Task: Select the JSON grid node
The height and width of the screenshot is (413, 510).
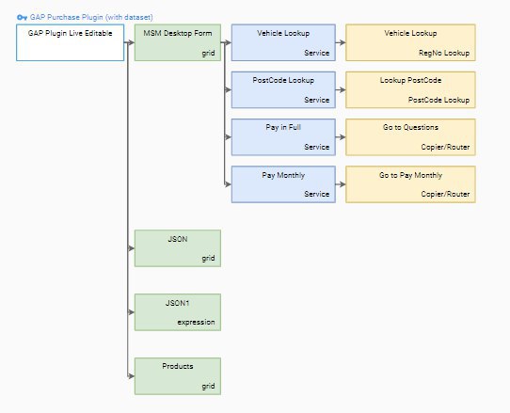Action: [x=178, y=248]
